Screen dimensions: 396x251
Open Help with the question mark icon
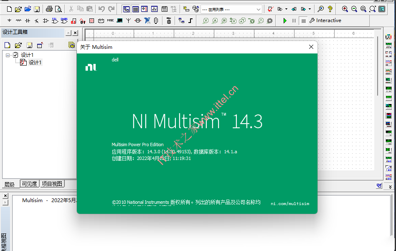pos(330,9)
